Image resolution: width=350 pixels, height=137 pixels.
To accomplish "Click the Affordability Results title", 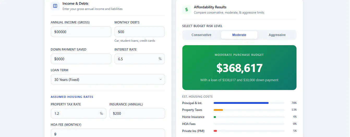I will click(210, 7).
